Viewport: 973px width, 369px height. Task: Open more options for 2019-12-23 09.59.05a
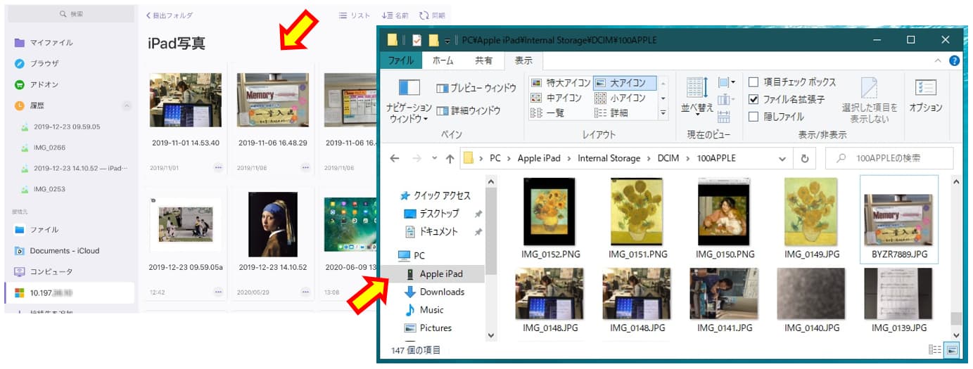tap(218, 292)
